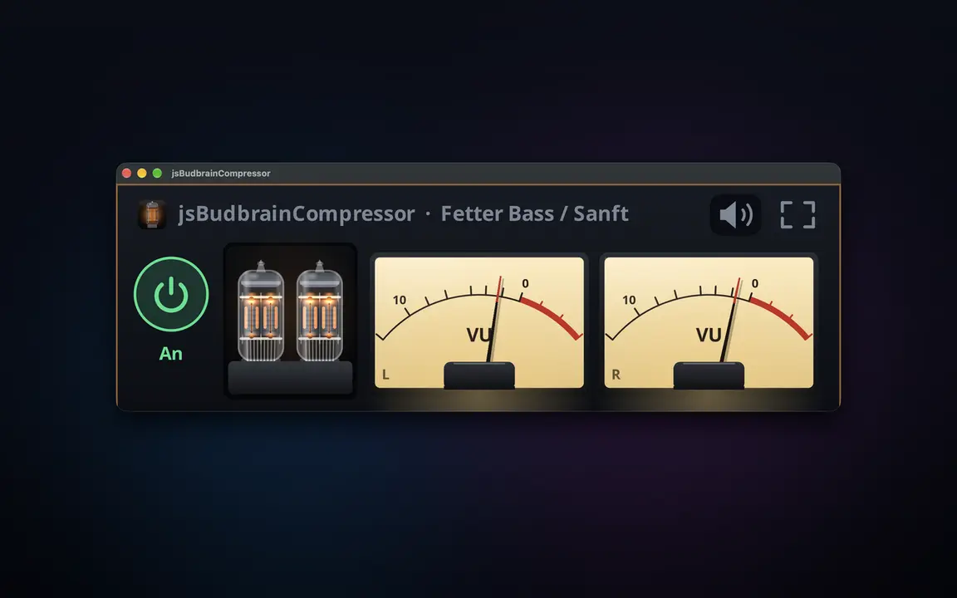Click the window title bar text 'jsBudbrainCompressor'

click(221, 174)
